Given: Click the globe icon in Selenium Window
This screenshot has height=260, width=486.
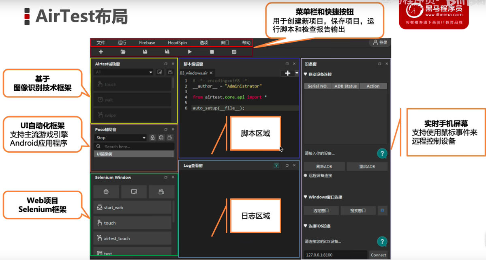Looking at the screenshot, I should [106, 192].
